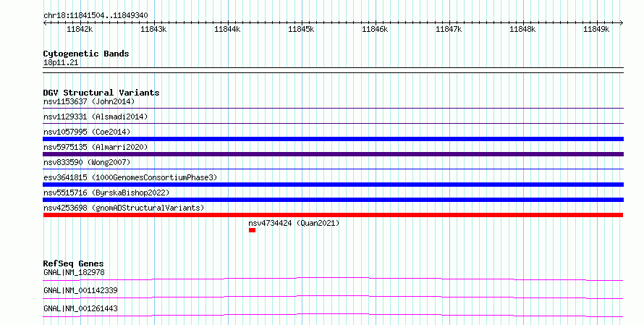Click the ruler's right arrow end
The image size is (644, 325).
[621, 22]
